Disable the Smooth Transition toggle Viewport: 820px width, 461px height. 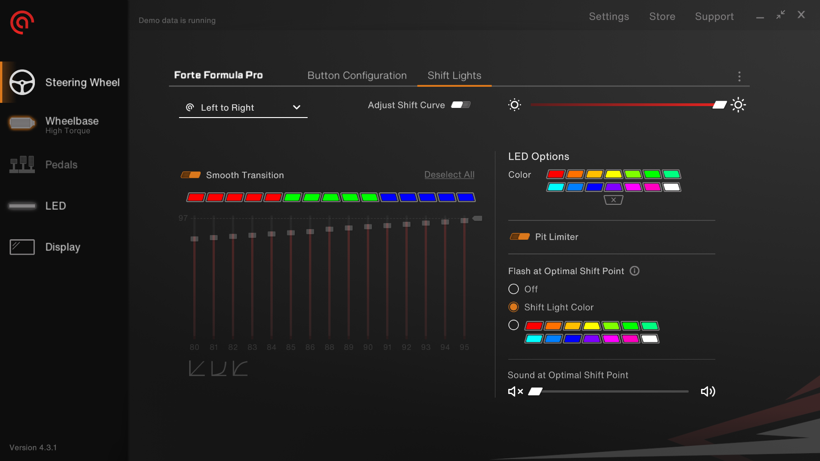coord(191,175)
